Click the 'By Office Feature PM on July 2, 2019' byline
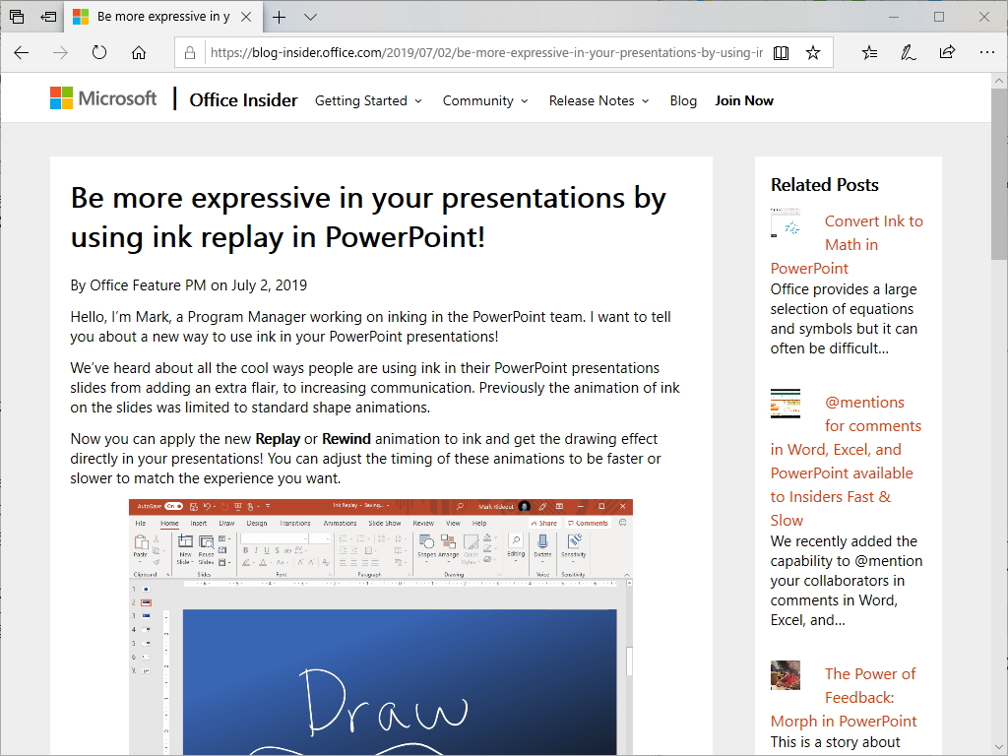 [x=189, y=285]
